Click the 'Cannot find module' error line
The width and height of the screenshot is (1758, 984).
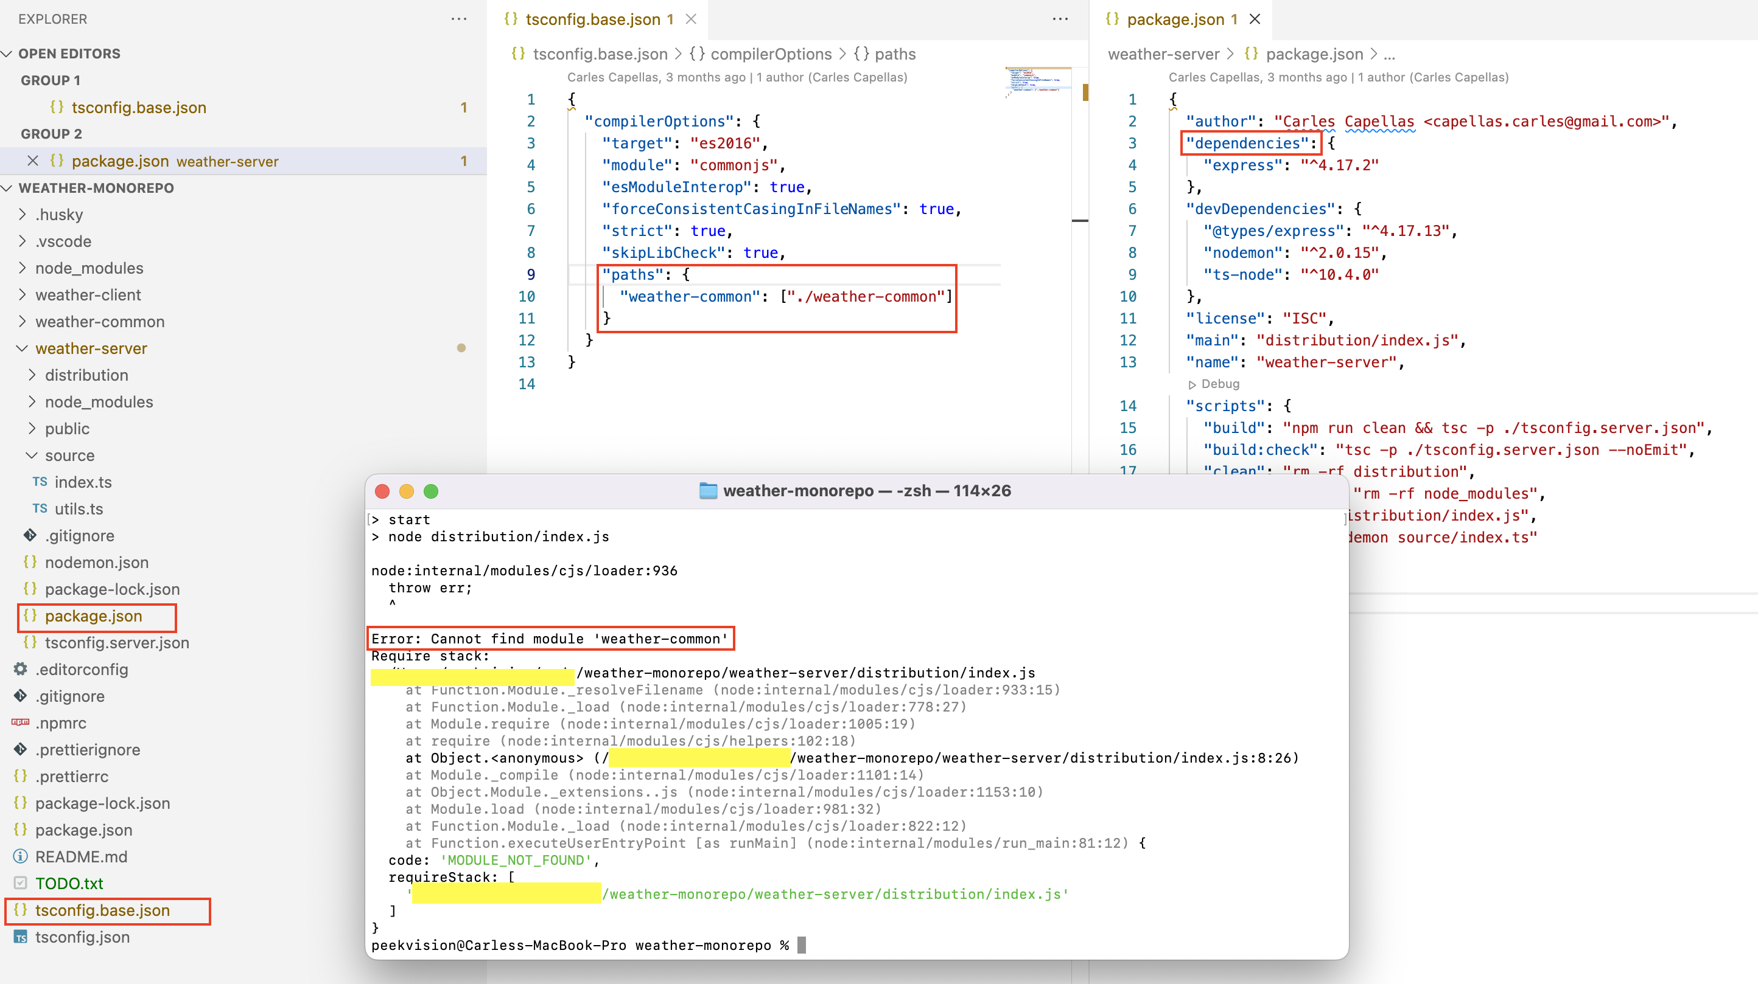click(550, 639)
